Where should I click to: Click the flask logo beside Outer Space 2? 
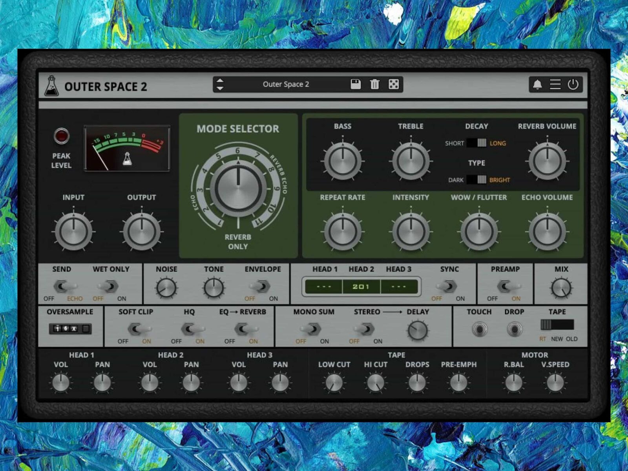click(x=51, y=86)
